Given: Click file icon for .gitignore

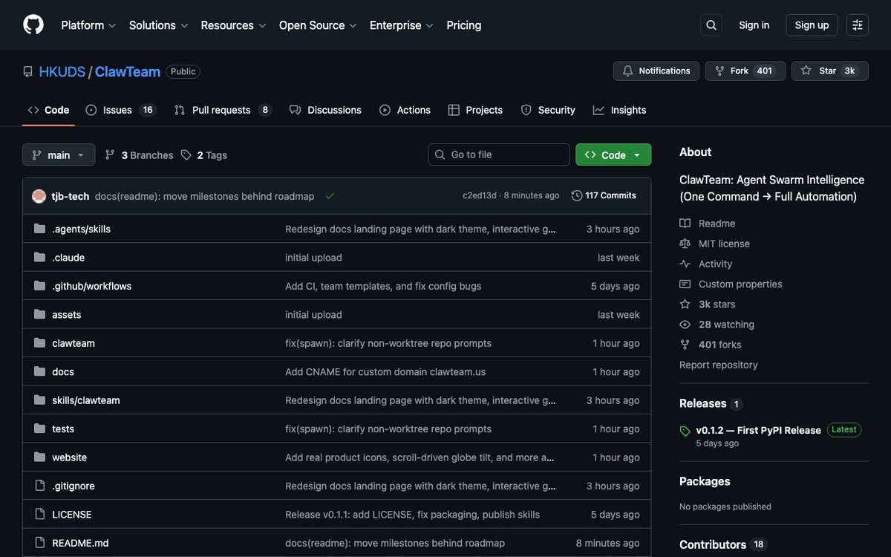Looking at the screenshot, I should coord(39,486).
